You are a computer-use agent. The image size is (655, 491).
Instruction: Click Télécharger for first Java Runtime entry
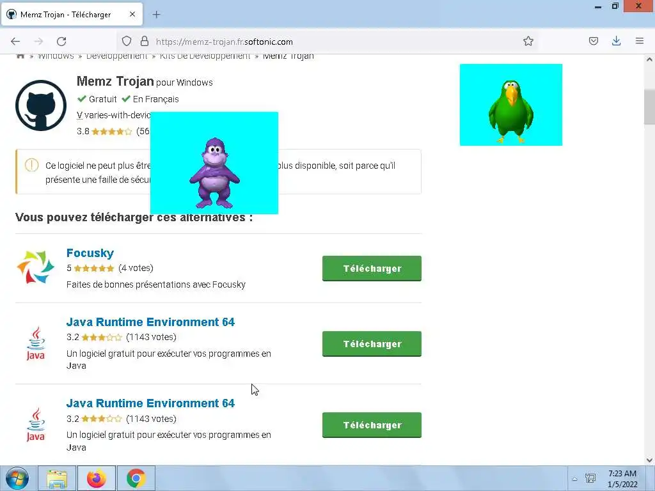click(x=372, y=343)
